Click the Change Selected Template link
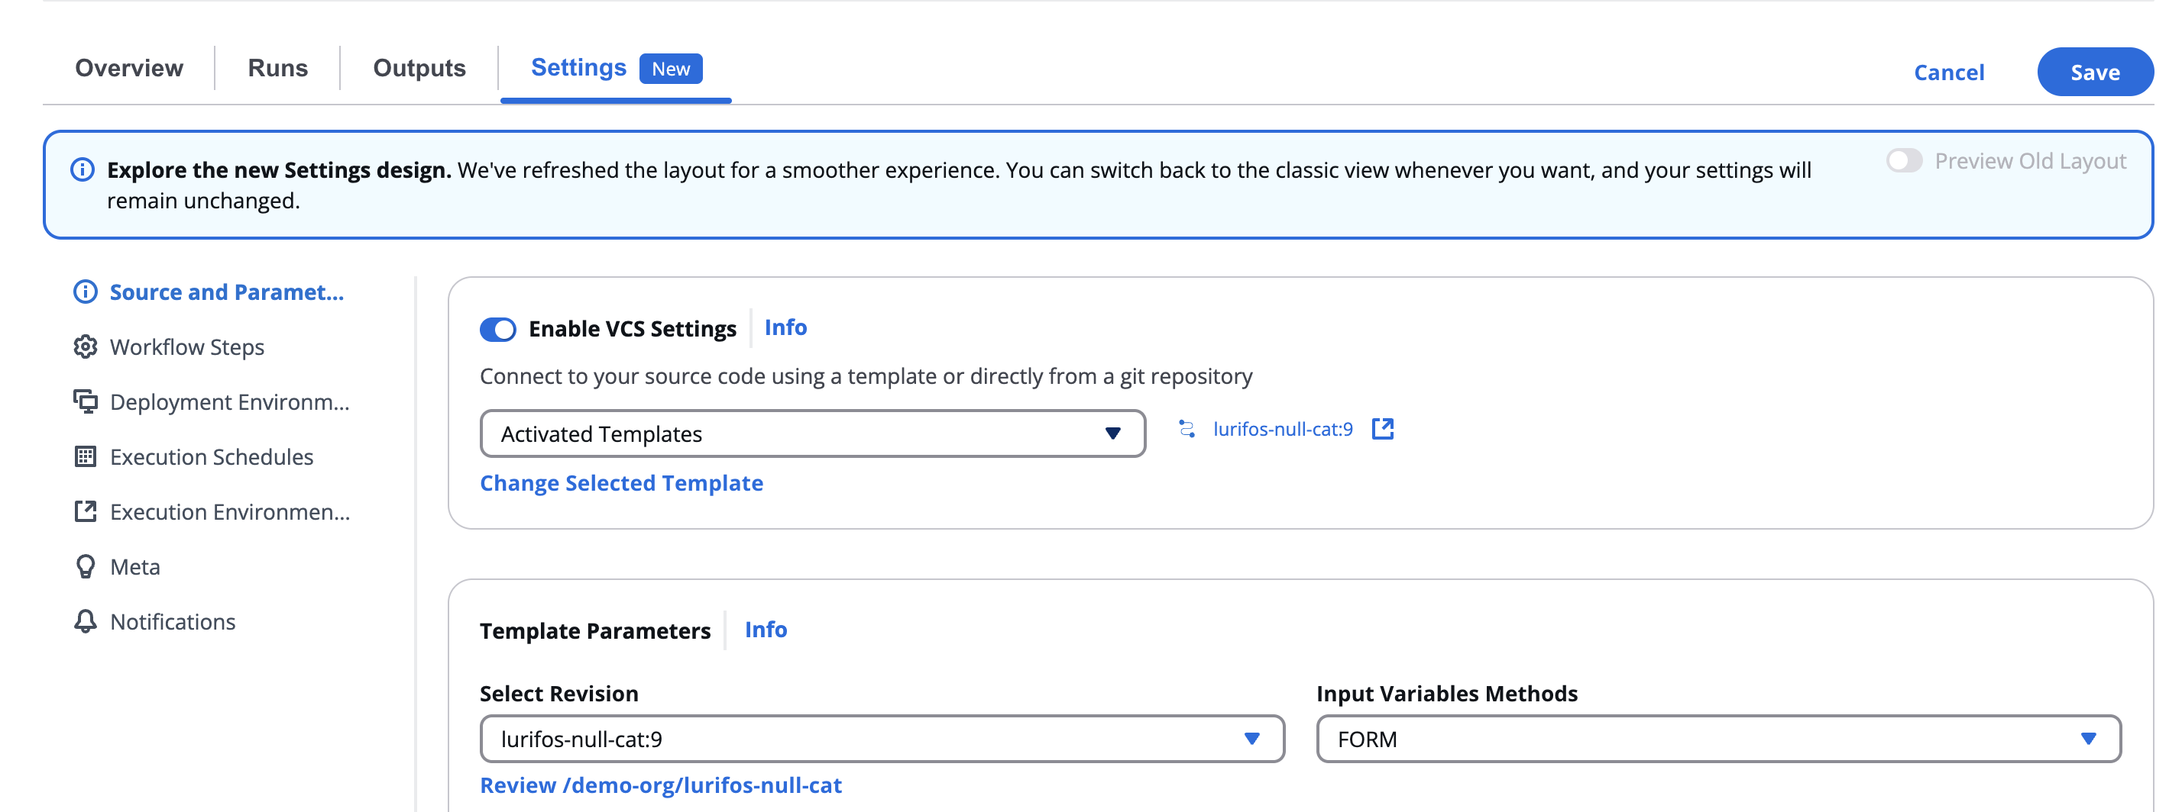2182x812 pixels. pyautogui.click(x=621, y=483)
